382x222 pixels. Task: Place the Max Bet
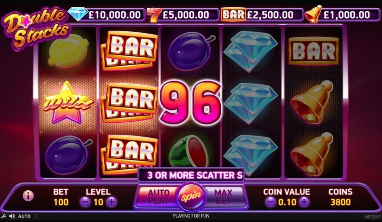tap(224, 196)
